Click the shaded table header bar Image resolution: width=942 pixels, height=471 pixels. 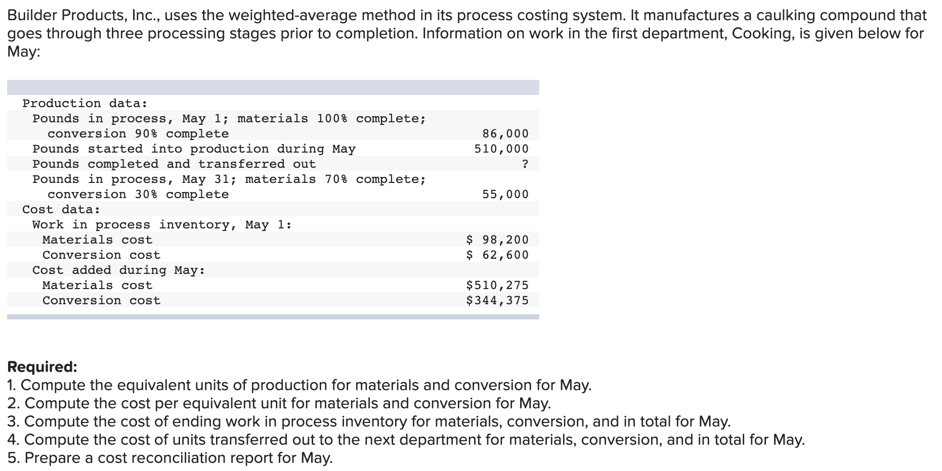(x=273, y=86)
